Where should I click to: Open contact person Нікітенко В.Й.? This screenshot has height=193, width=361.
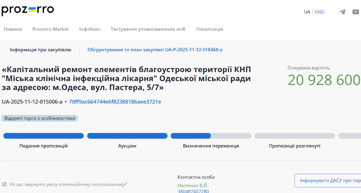pyautogui.click(x=193, y=186)
